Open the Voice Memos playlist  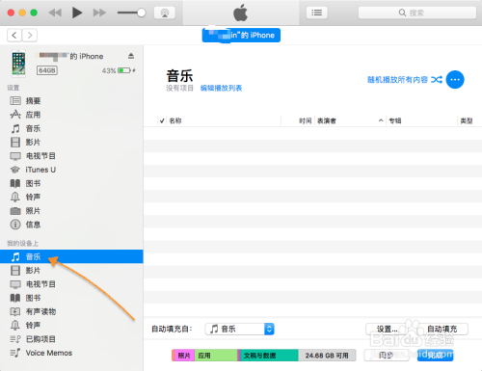pos(71,353)
